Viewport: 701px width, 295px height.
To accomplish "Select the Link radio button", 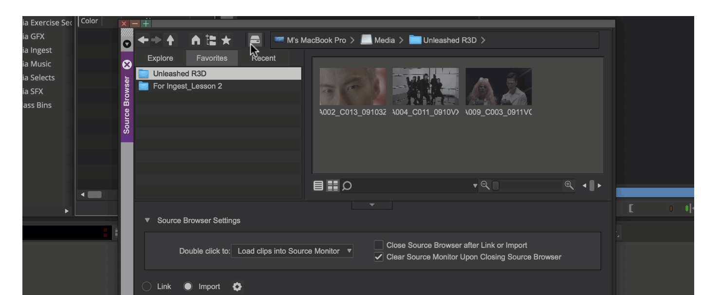I will tap(147, 287).
